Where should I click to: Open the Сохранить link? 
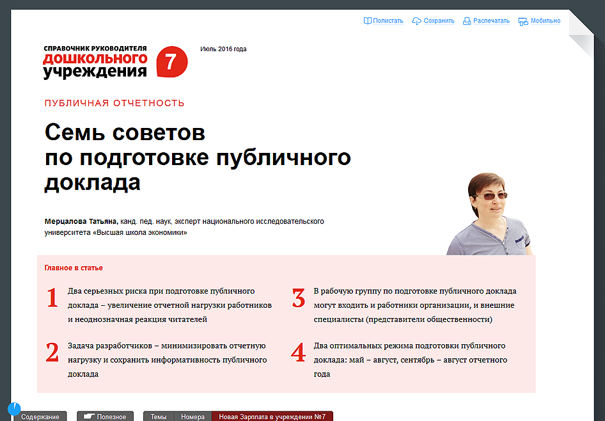click(439, 21)
